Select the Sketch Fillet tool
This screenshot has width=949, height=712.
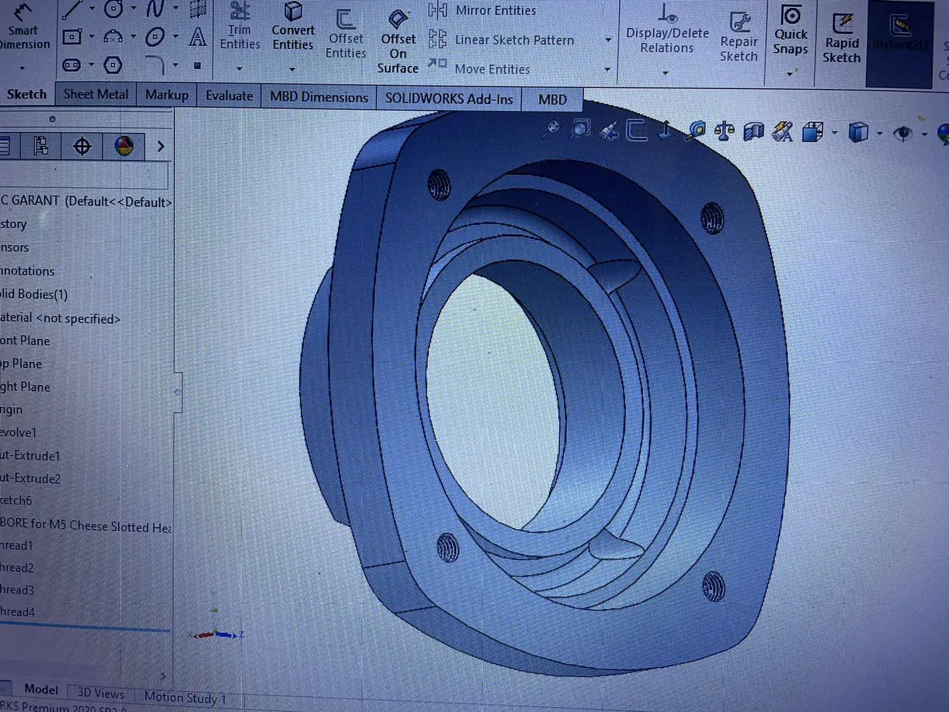[x=155, y=65]
